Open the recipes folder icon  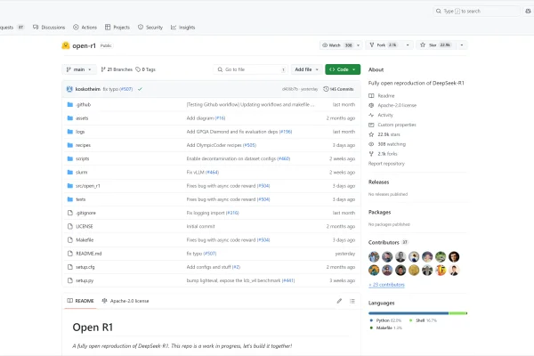(70, 145)
